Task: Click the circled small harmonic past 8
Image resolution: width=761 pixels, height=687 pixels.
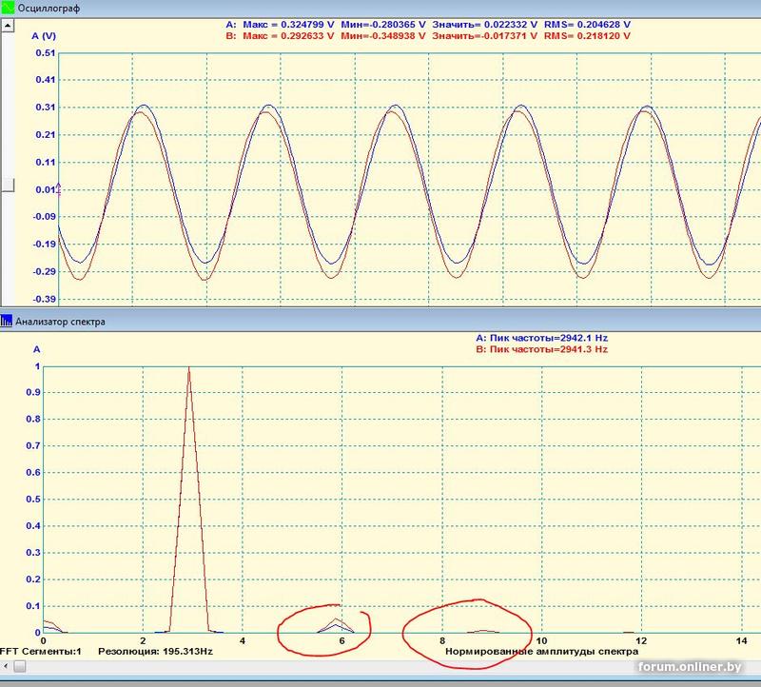Action: tap(483, 629)
